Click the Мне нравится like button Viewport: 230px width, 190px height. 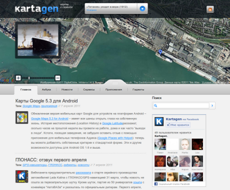pyautogui.click(x=178, y=125)
